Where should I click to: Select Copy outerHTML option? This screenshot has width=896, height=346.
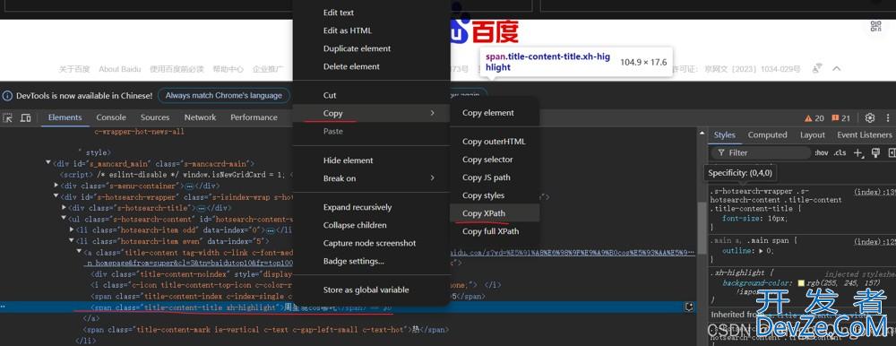pos(495,142)
